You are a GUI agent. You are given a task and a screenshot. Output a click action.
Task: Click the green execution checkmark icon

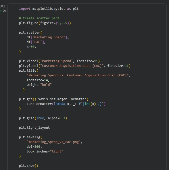tap(1, 11)
